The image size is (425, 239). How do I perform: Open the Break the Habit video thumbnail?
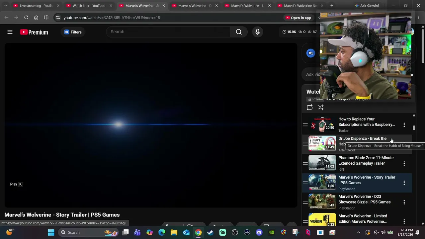(322, 143)
